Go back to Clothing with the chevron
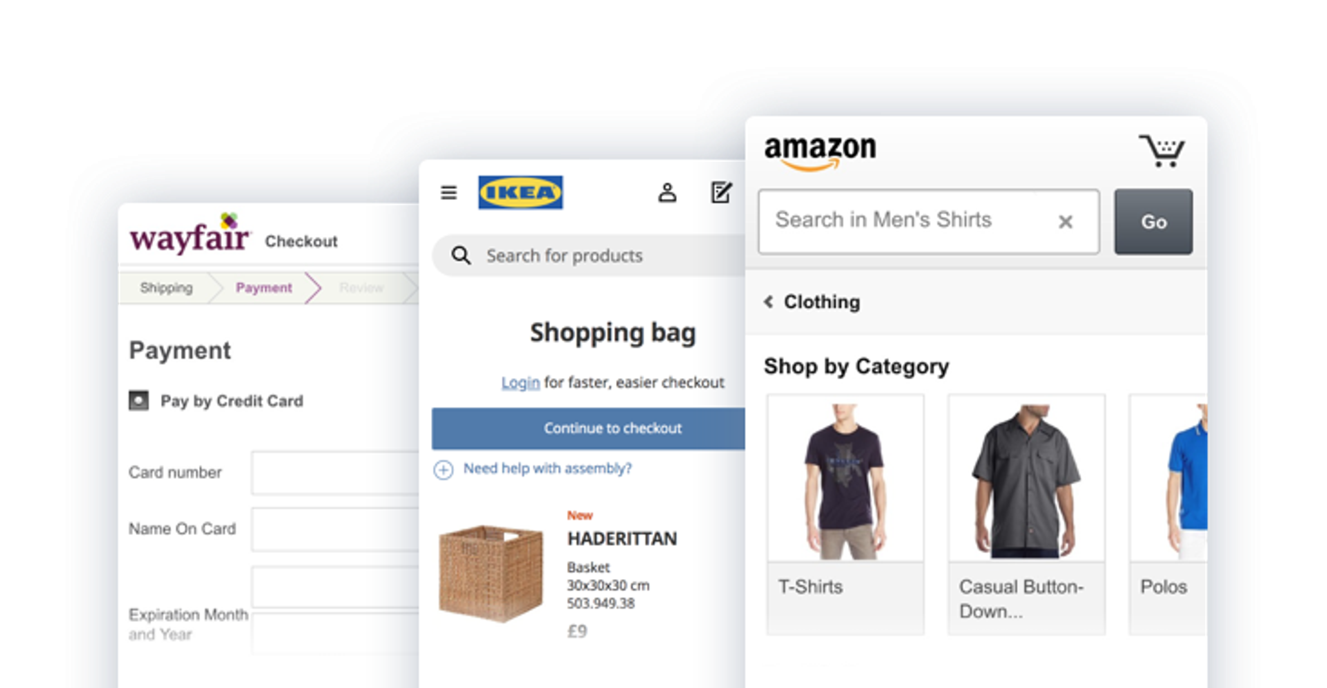 coord(768,302)
